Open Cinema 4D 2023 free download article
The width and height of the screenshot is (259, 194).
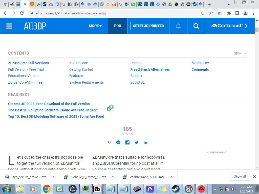point(49,104)
